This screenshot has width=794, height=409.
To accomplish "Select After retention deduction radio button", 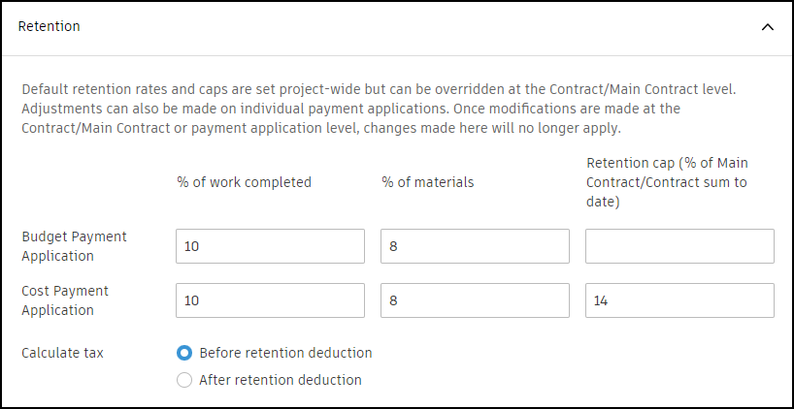I will click(x=184, y=380).
